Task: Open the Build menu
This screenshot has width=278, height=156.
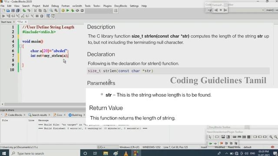Action: (x=46, y=6)
